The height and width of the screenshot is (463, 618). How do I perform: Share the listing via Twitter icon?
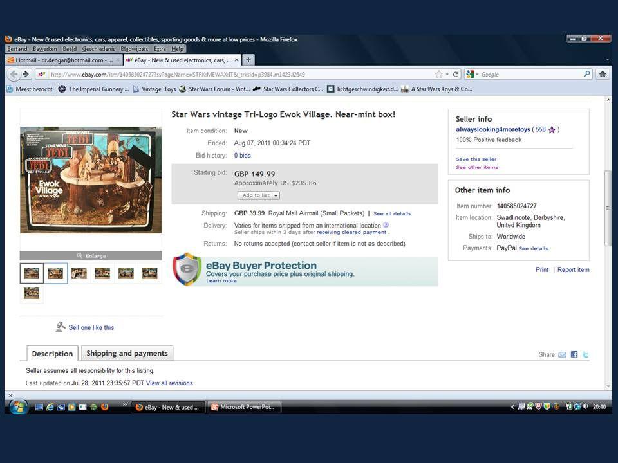(585, 354)
